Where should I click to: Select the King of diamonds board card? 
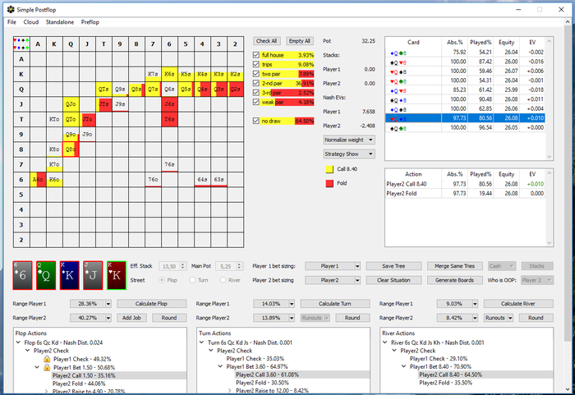click(69, 275)
